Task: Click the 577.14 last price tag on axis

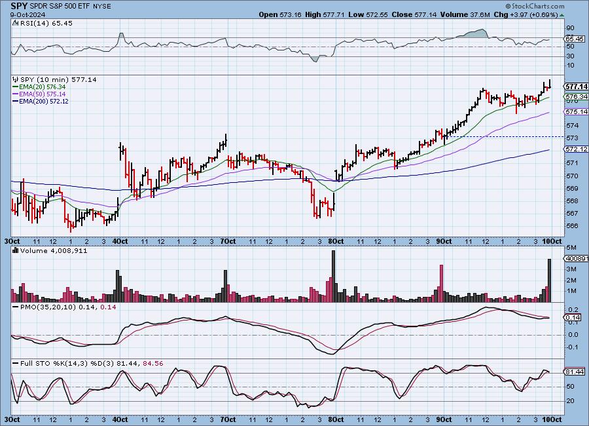Action: click(x=576, y=87)
